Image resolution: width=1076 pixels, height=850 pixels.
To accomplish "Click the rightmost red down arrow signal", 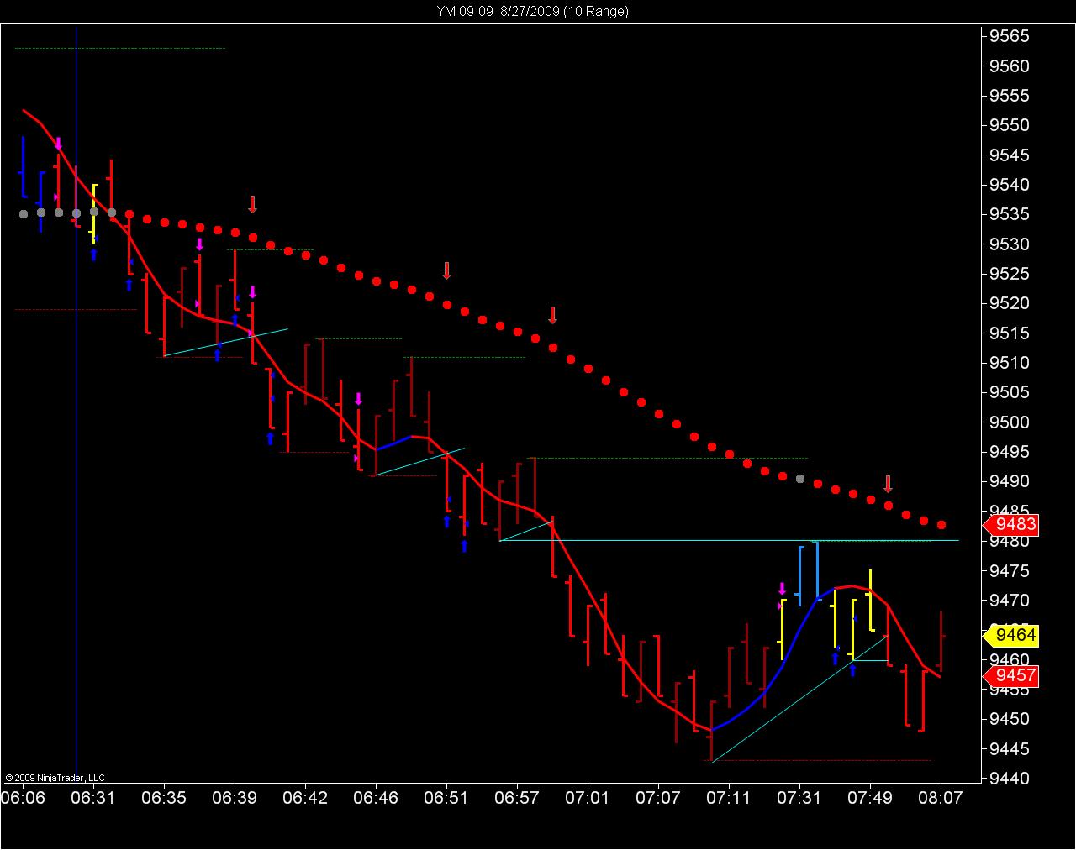I will 888,484.
